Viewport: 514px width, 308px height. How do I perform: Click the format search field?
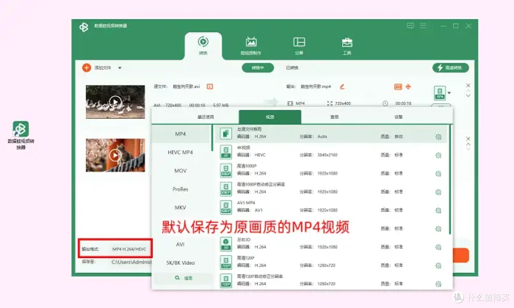(x=184, y=278)
